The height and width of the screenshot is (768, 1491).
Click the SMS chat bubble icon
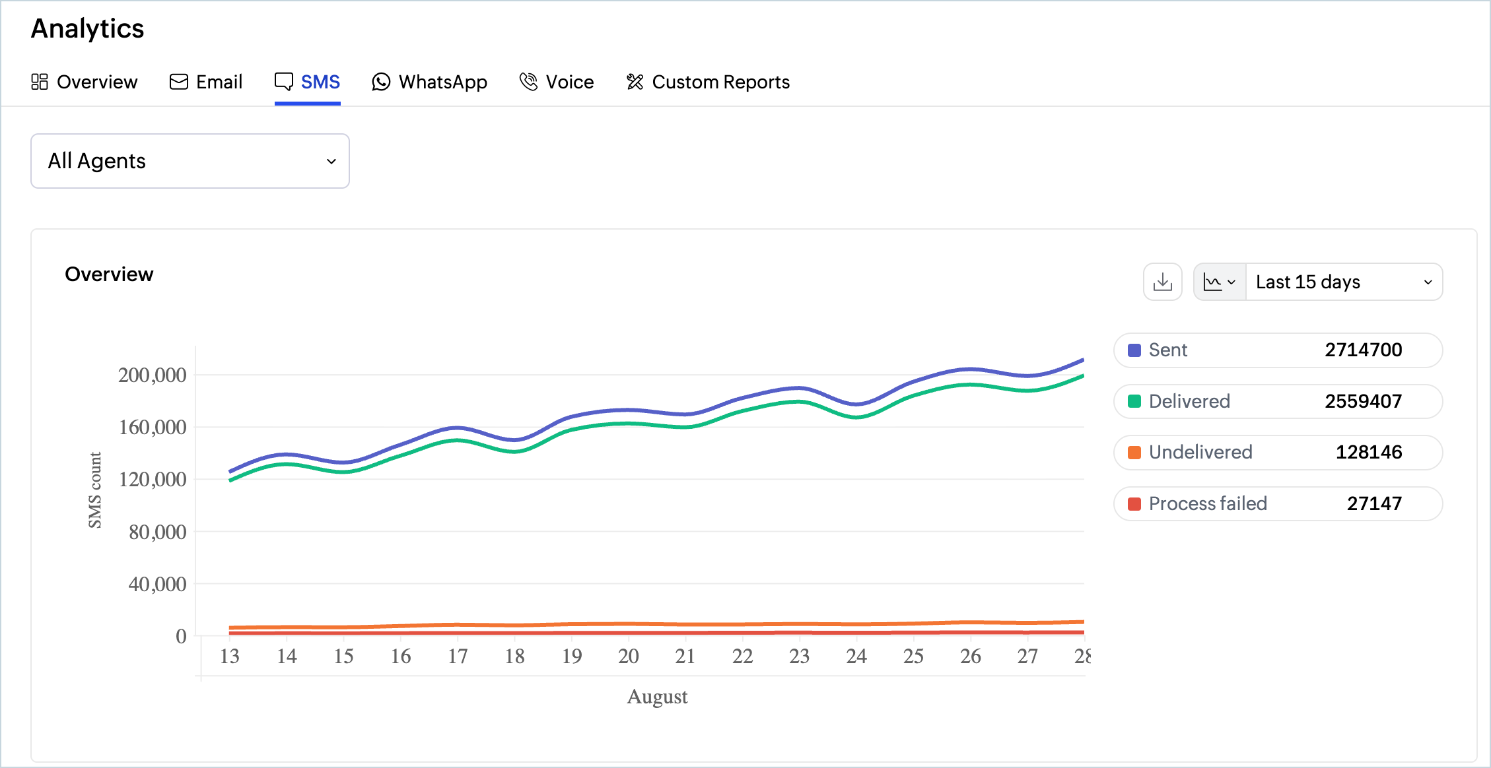click(x=284, y=82)
